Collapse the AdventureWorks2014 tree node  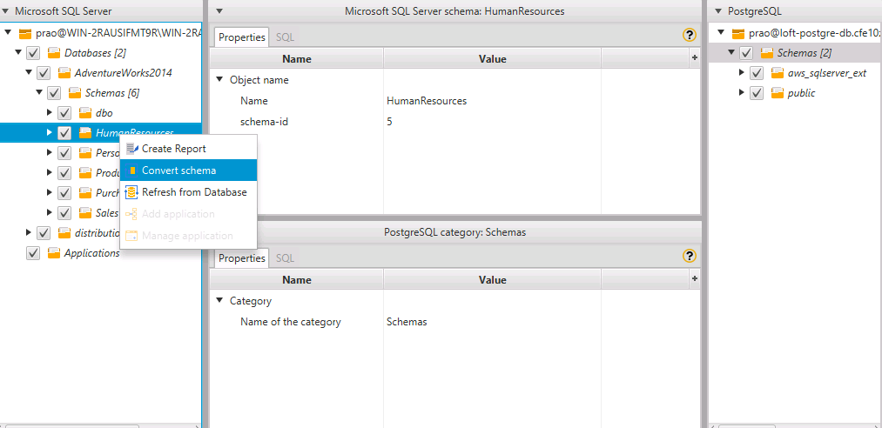29,72
